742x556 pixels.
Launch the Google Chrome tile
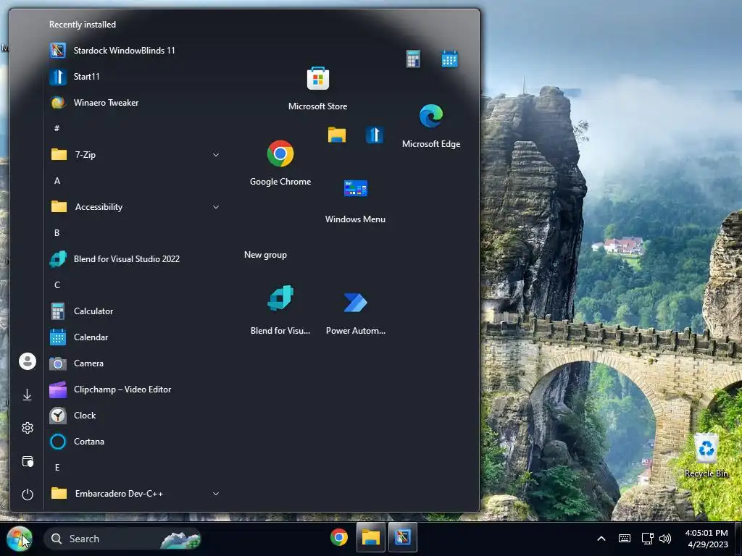280,163
